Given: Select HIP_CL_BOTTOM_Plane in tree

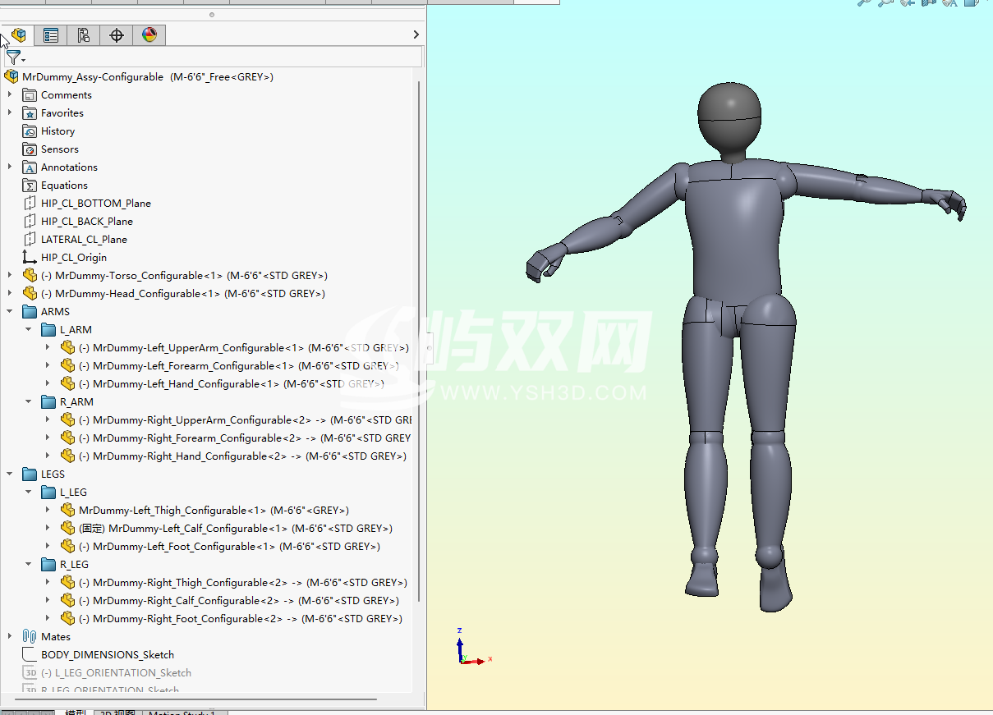Looking at the screenshot, I should tap(95, 203).
